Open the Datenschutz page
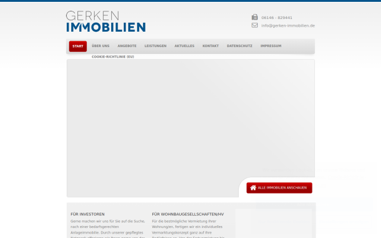 pos(239,46)
